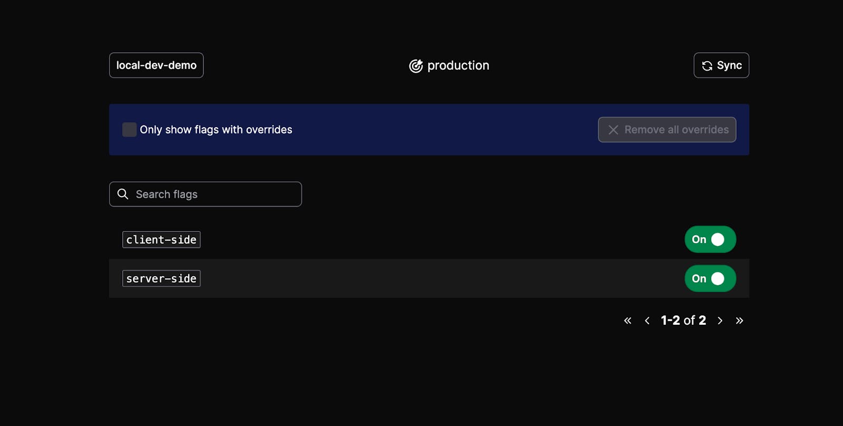Click the 'Only show flags with overrides' label

tap(215, 130)
